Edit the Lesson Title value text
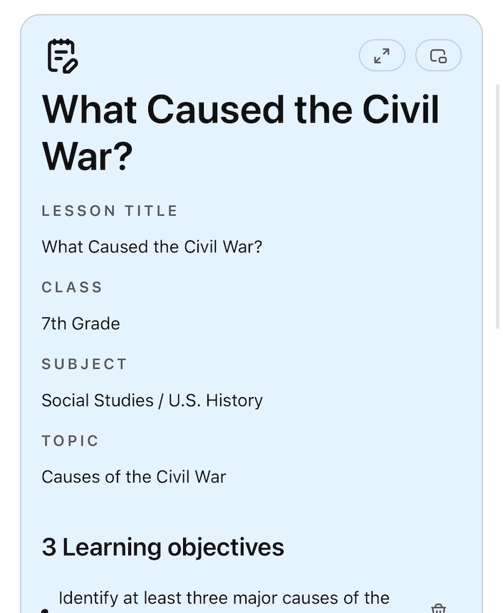503x613 pixels. click(x=152, y=247)
